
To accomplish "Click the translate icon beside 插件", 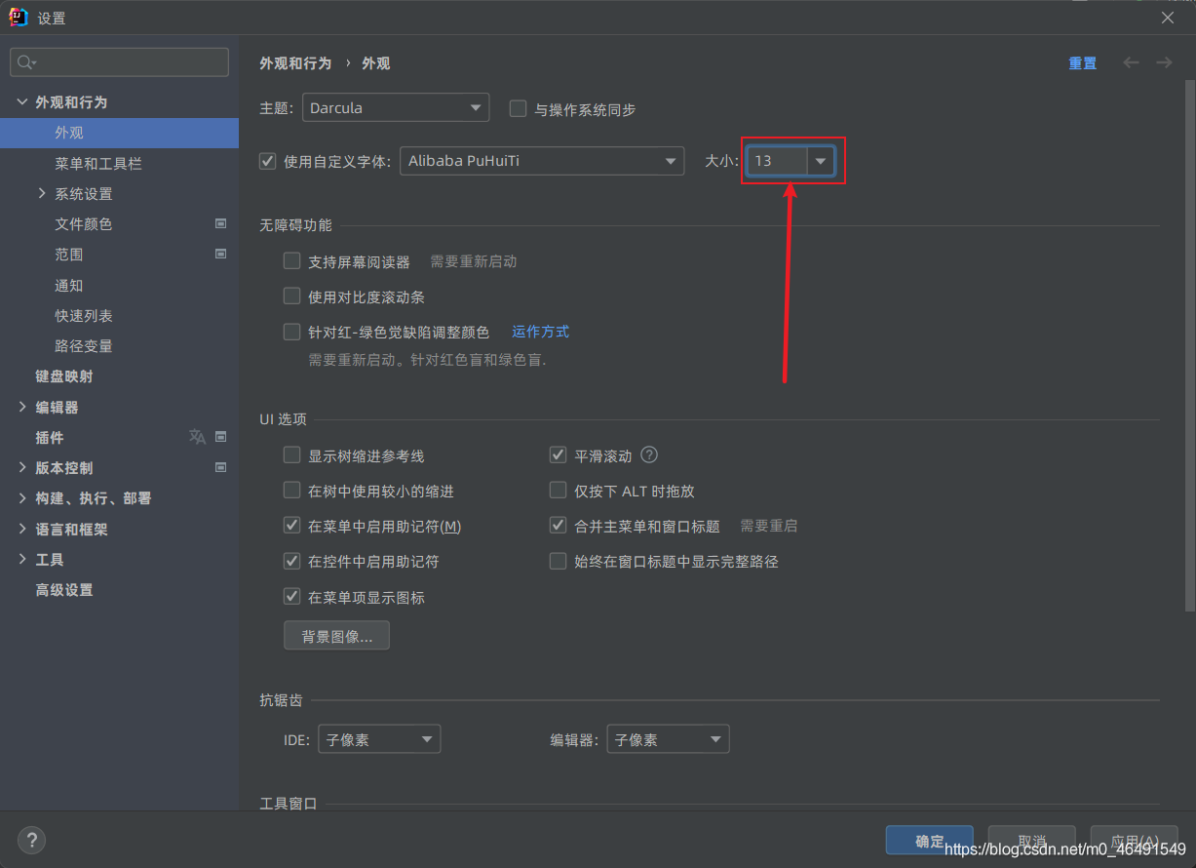I will click(197, 437).
